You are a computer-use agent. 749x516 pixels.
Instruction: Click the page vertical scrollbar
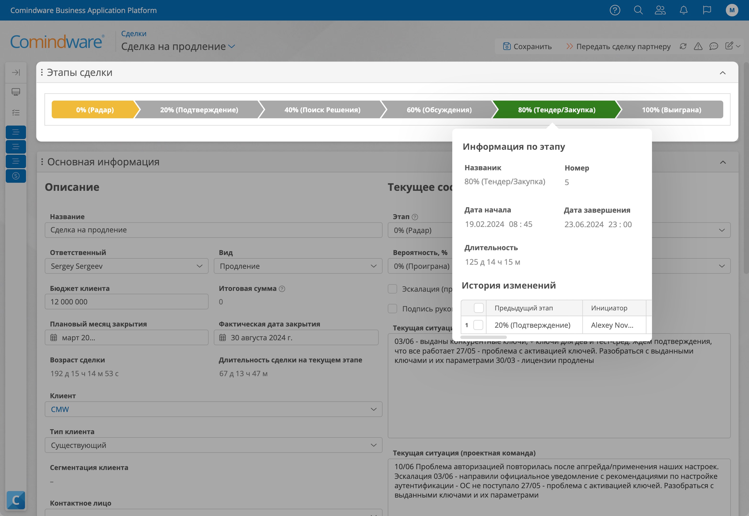pos(746,168)
